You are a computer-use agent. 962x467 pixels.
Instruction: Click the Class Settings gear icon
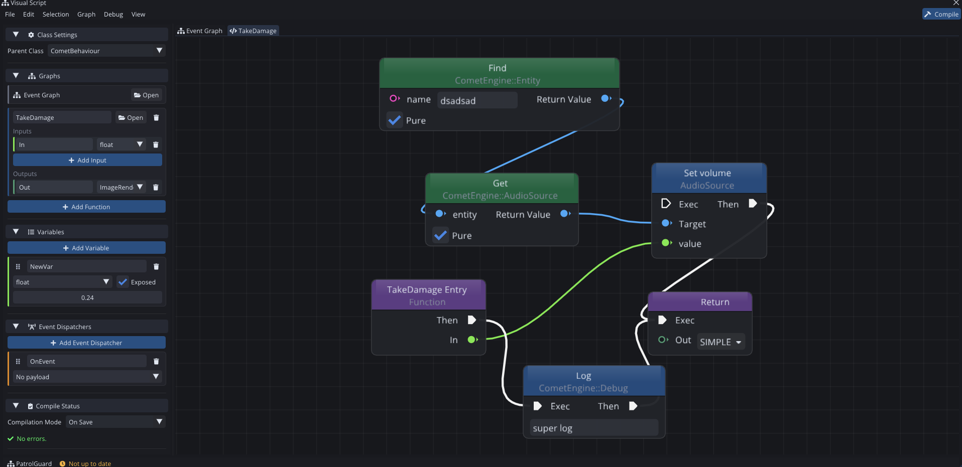(x=31, y=35)
